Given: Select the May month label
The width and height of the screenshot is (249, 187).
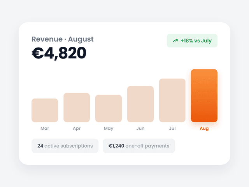Looking at the screenshot, I should pos(109,129).
